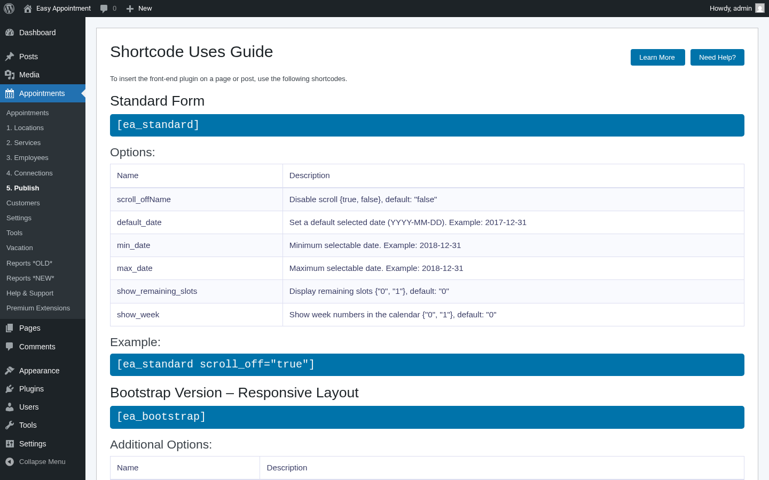Click Easy Appointment site name

[64, 9]
